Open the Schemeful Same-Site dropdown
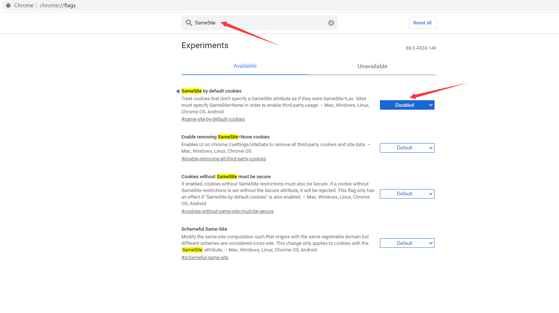Screen dimensions: 559x313 click(x=407, y=243)
